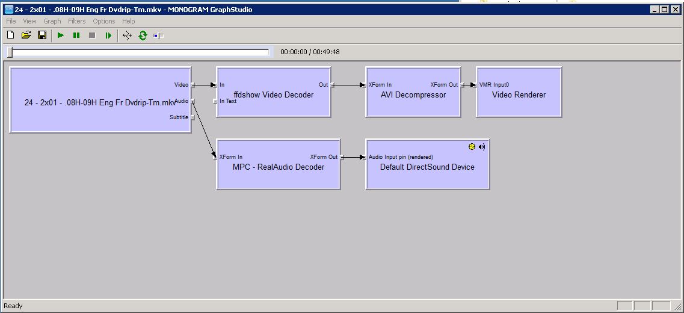Click the GraphStudio app icon in title bar

click(x=8, y=9)
